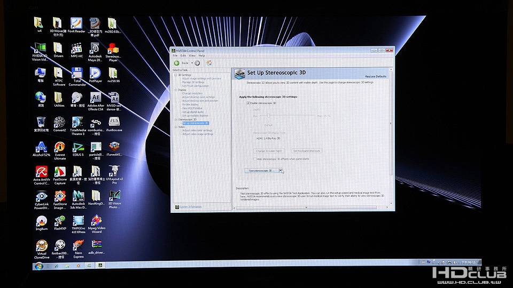
Task: Click Set Keyboard Shortcuts button
Action: (307, 151)
